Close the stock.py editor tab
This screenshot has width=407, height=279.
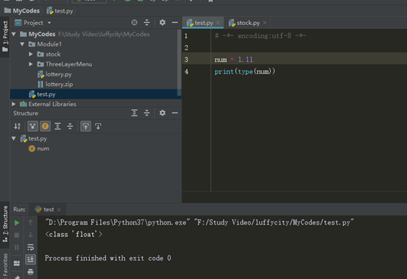click(264, 23)
